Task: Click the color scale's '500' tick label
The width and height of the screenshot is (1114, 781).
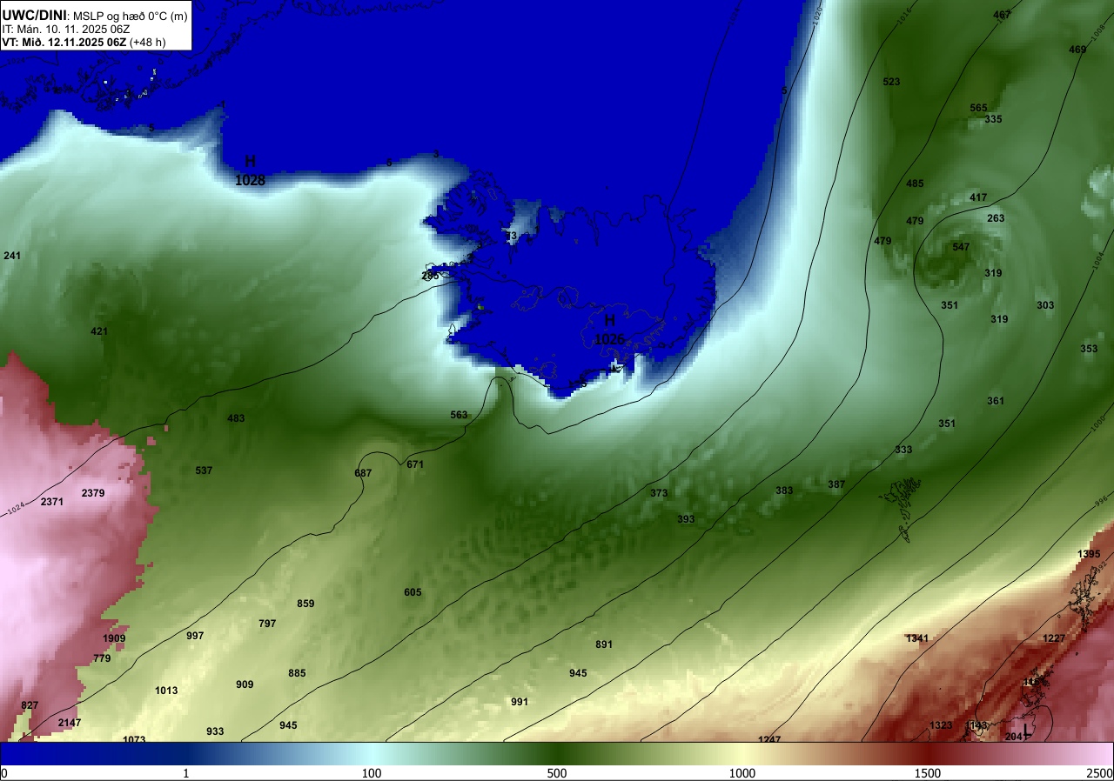Action: pos(557,773)
